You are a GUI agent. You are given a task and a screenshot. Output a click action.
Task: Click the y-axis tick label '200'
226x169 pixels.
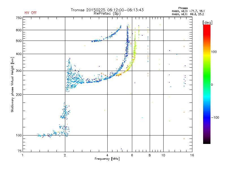pos(19,95)
